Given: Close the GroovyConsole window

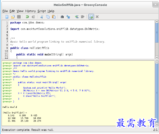Looking at the screenshot, I should (155, 5).
